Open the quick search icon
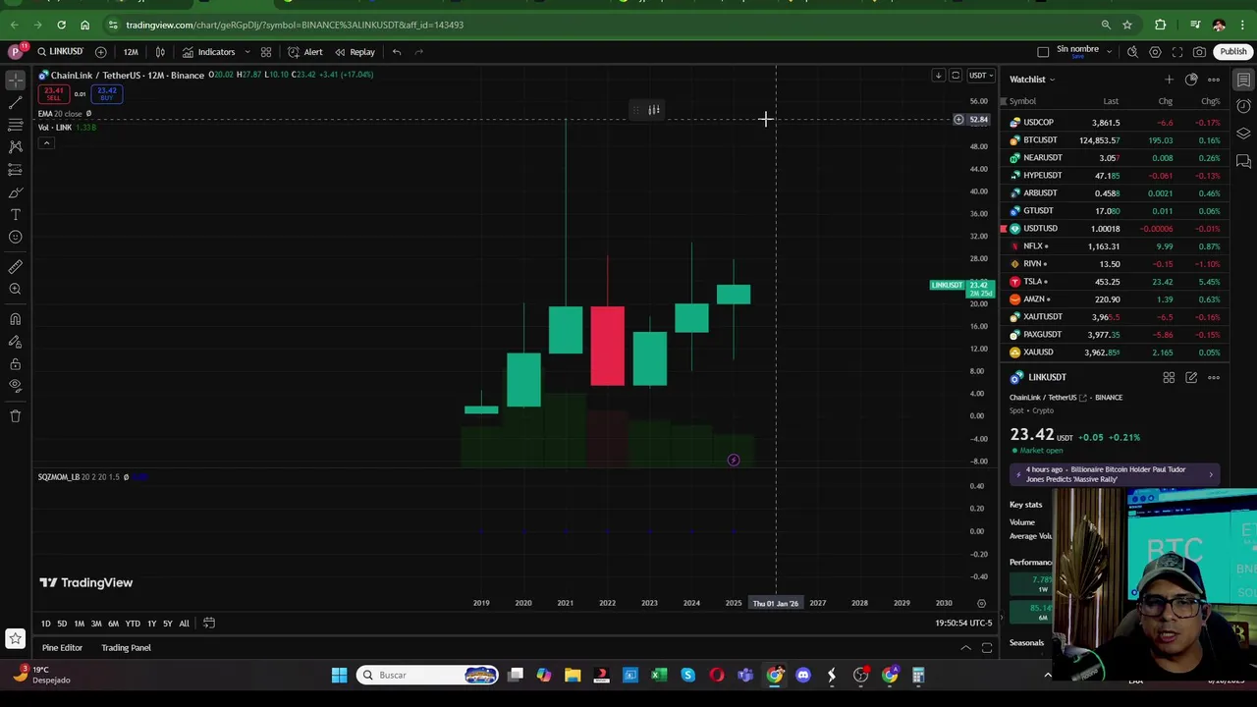The image size is (1257, 707). click(x=1132, y=51)
